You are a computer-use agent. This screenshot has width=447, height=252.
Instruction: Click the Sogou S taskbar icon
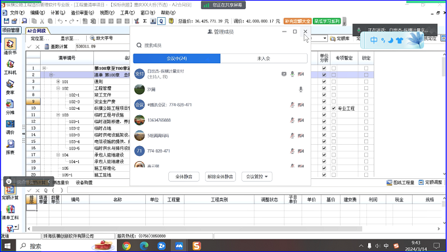click(197, 245)
